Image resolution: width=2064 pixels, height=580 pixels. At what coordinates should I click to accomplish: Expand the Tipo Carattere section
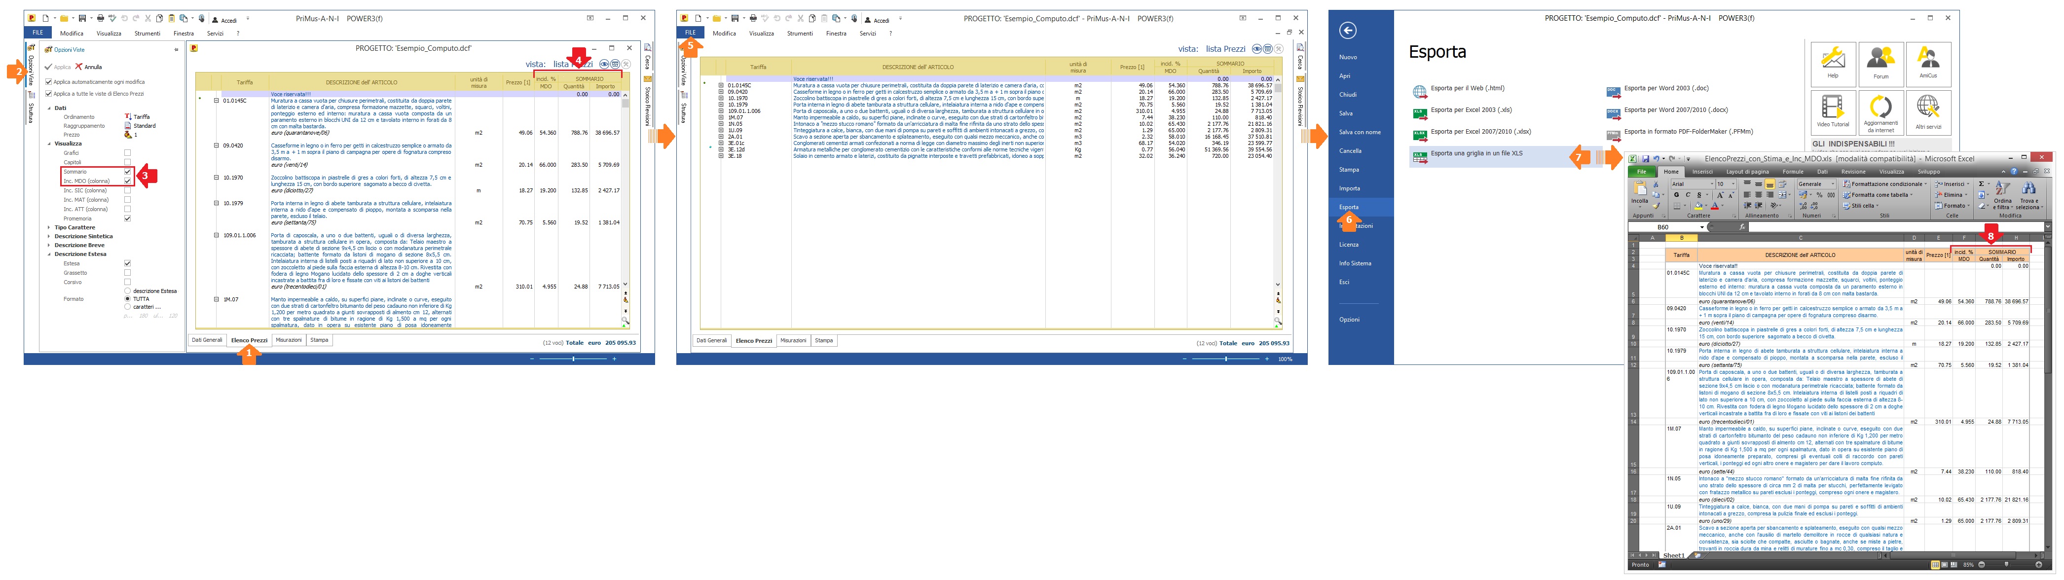[x=49, y=227]
